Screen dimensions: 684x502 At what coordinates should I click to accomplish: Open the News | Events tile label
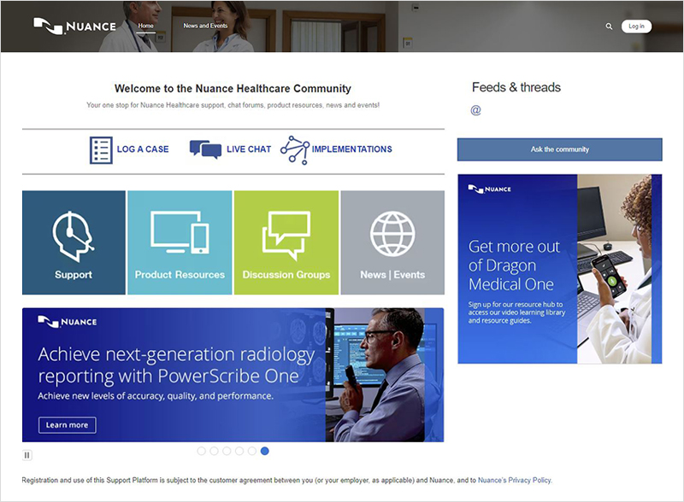click(392, 275)
